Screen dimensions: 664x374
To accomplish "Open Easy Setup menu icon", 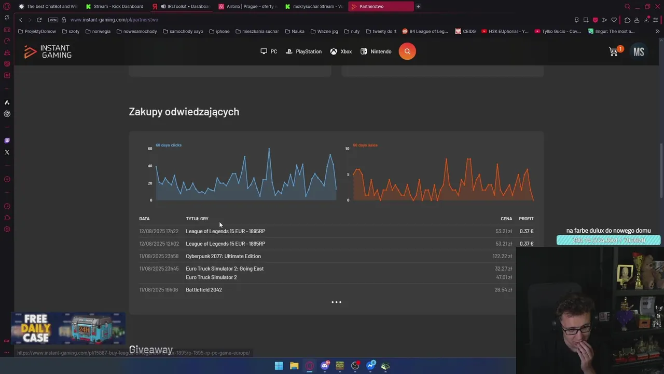I will [x=656, y=20].
